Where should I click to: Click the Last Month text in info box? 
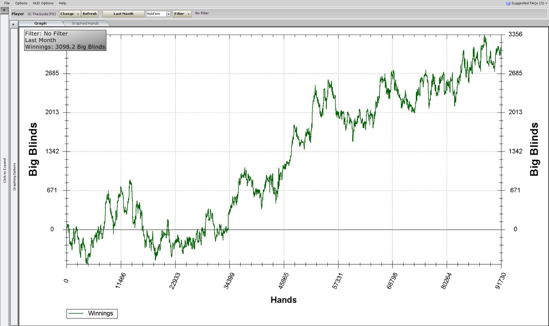click(40, 40)
